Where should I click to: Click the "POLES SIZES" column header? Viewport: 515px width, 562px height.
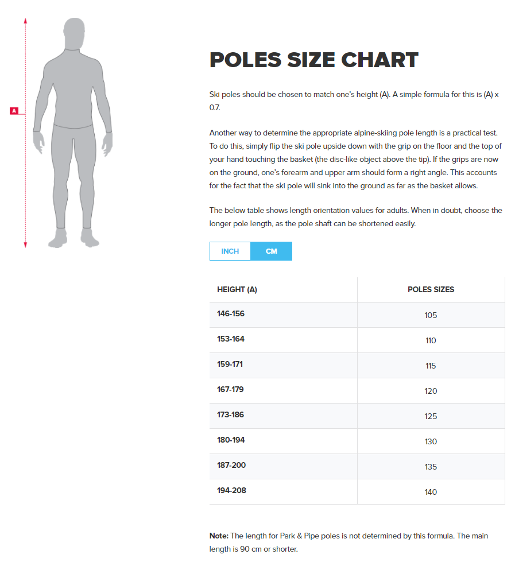[431, 290]
